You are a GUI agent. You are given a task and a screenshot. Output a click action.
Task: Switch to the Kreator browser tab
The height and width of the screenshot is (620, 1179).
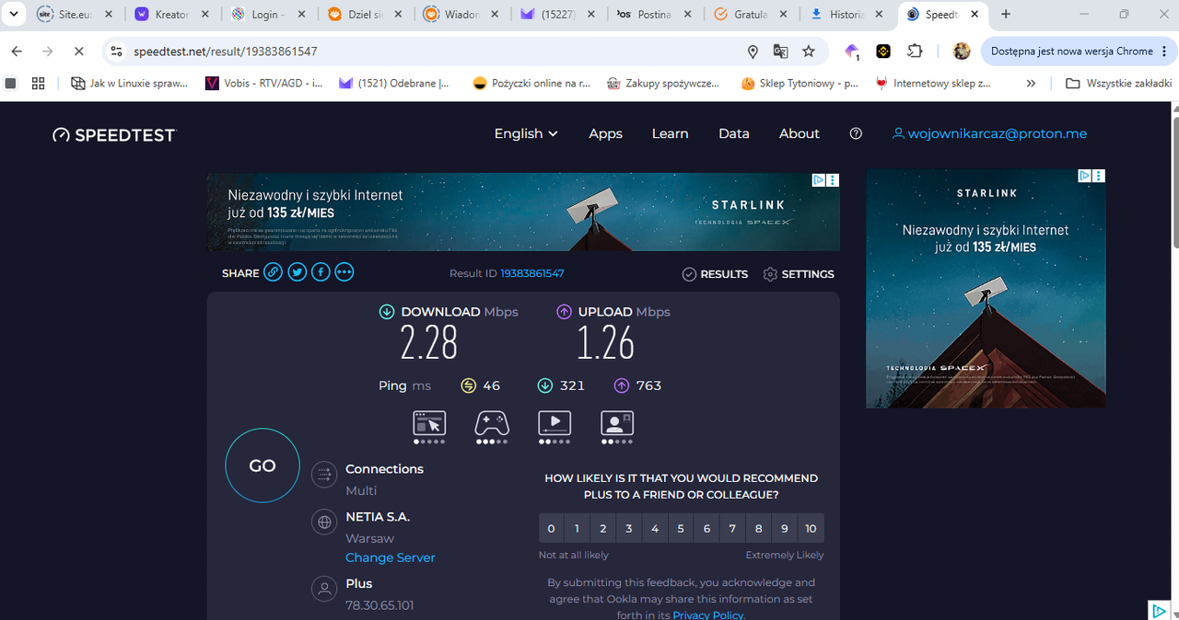(x=171, y=15)
